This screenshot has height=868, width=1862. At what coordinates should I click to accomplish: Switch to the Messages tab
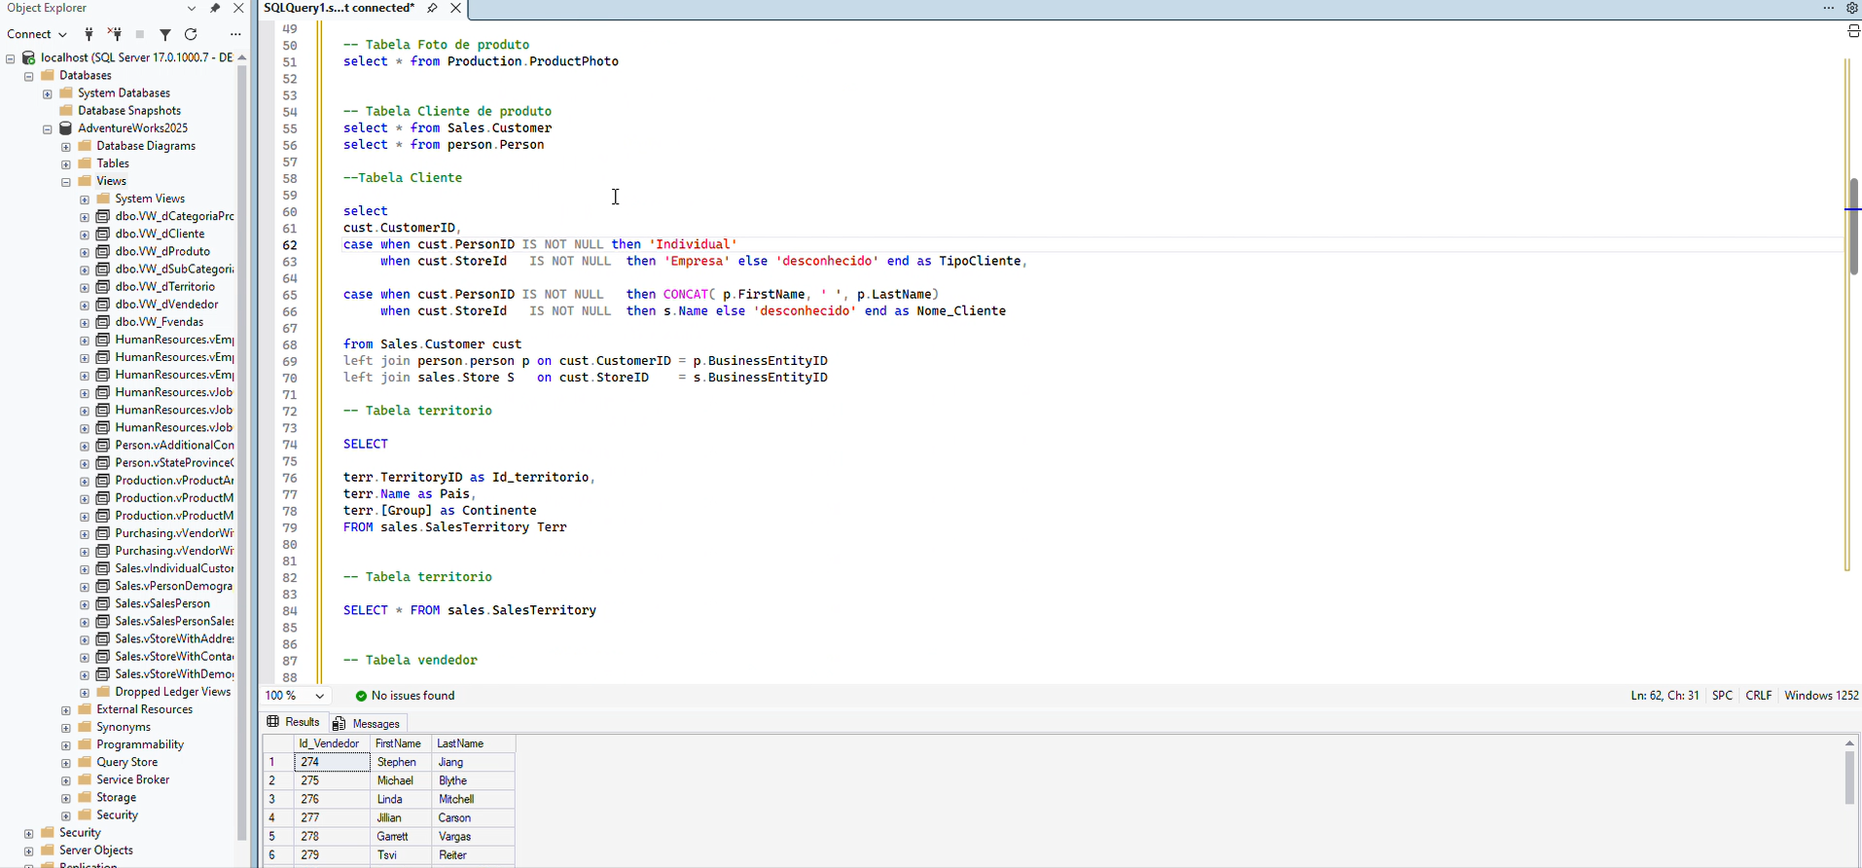(x=367, y=723)
